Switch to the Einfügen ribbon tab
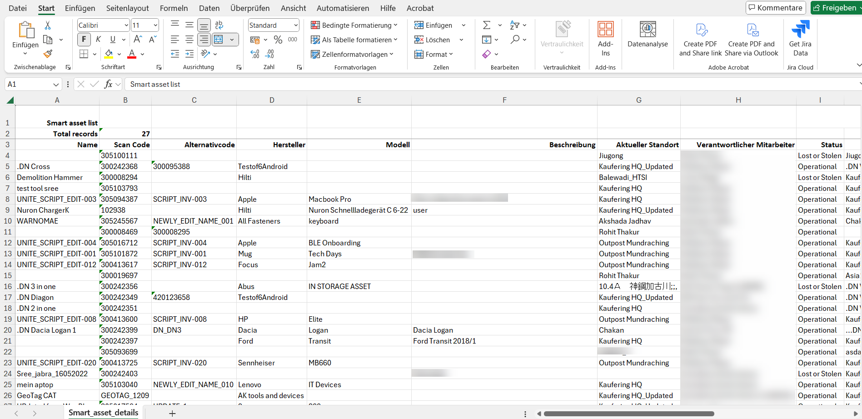 pyautogui.click(x=80, y=8)
